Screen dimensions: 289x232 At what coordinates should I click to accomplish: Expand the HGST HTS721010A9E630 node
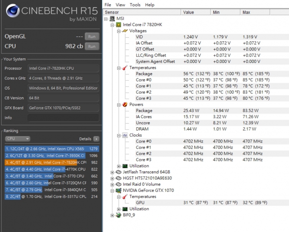click(112, 179)
